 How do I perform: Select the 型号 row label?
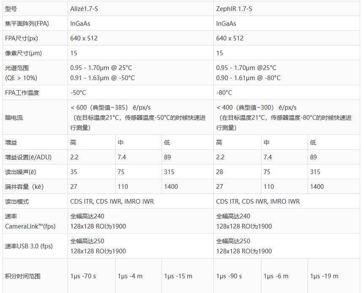11,9
